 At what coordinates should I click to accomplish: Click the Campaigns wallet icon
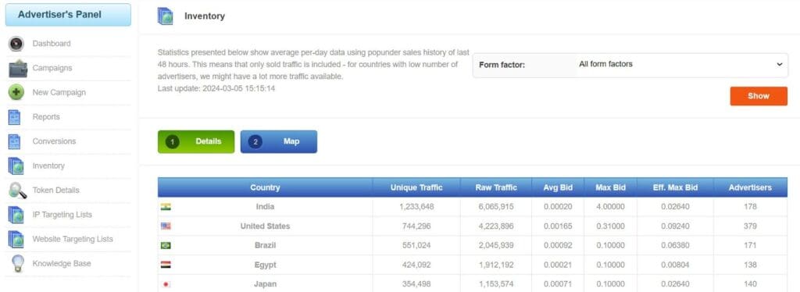[x=18, y=68]
